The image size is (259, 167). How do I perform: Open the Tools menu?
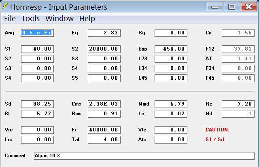31,18
